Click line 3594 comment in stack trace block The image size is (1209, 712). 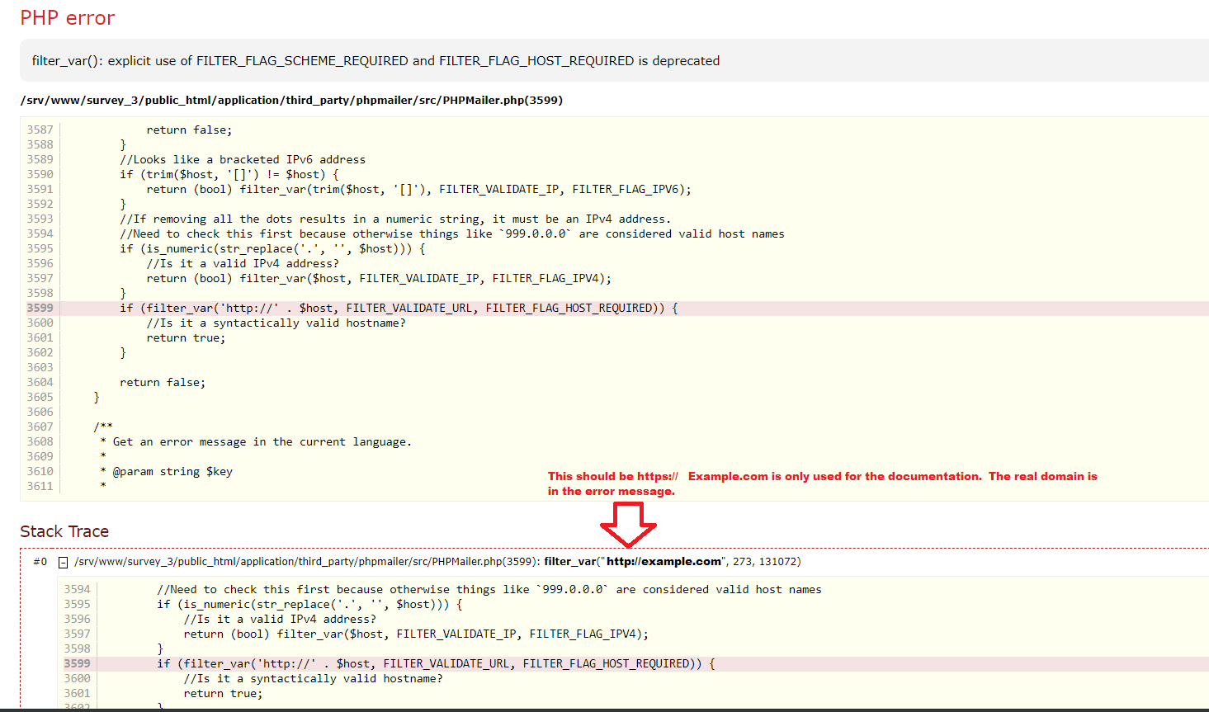tap(489, 590)
